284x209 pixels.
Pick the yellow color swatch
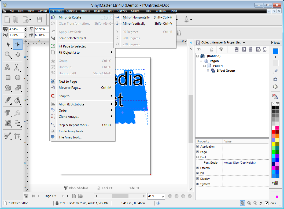[x=273, y=144]
